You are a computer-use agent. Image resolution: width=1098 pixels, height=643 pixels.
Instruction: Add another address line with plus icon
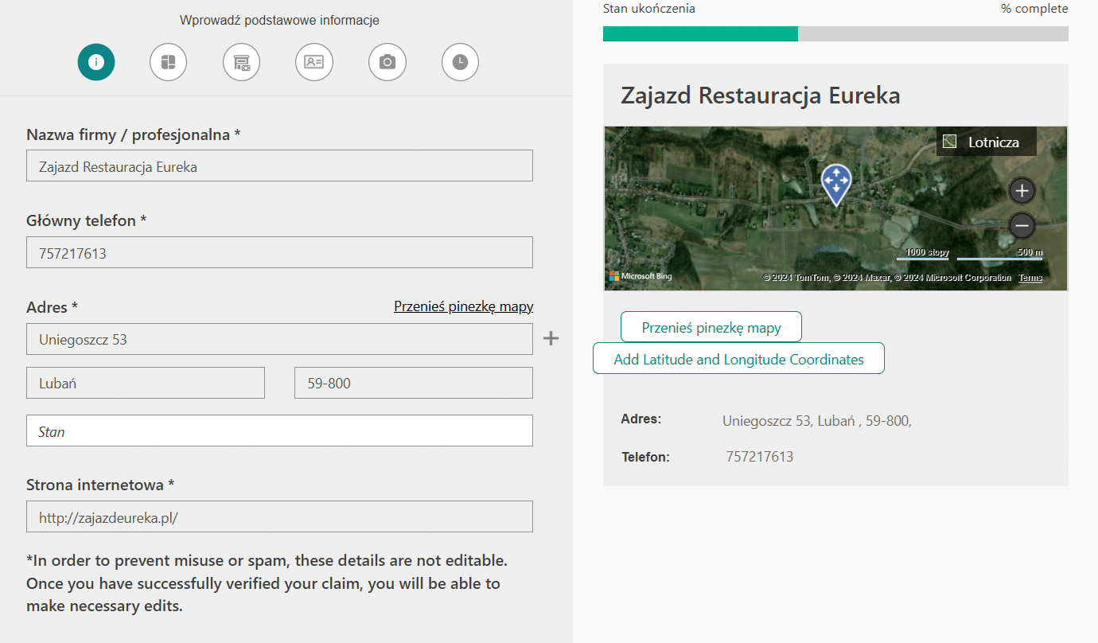(551, 339)
